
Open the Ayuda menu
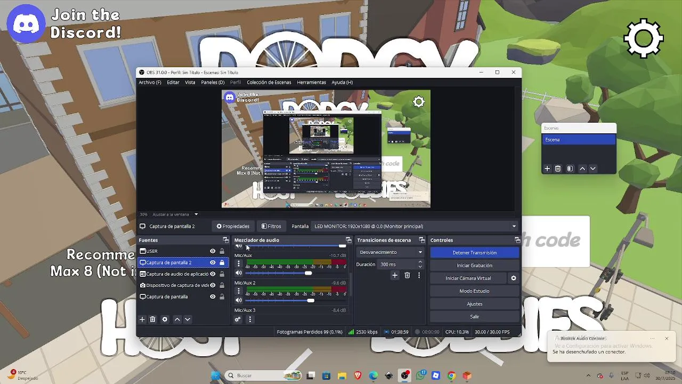(342, 83)
